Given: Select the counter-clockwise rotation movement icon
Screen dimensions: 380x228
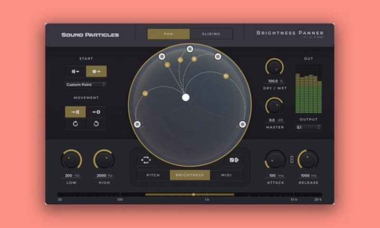Looking at the screenshot, I should pyautogui.click(x=76, y=123).
